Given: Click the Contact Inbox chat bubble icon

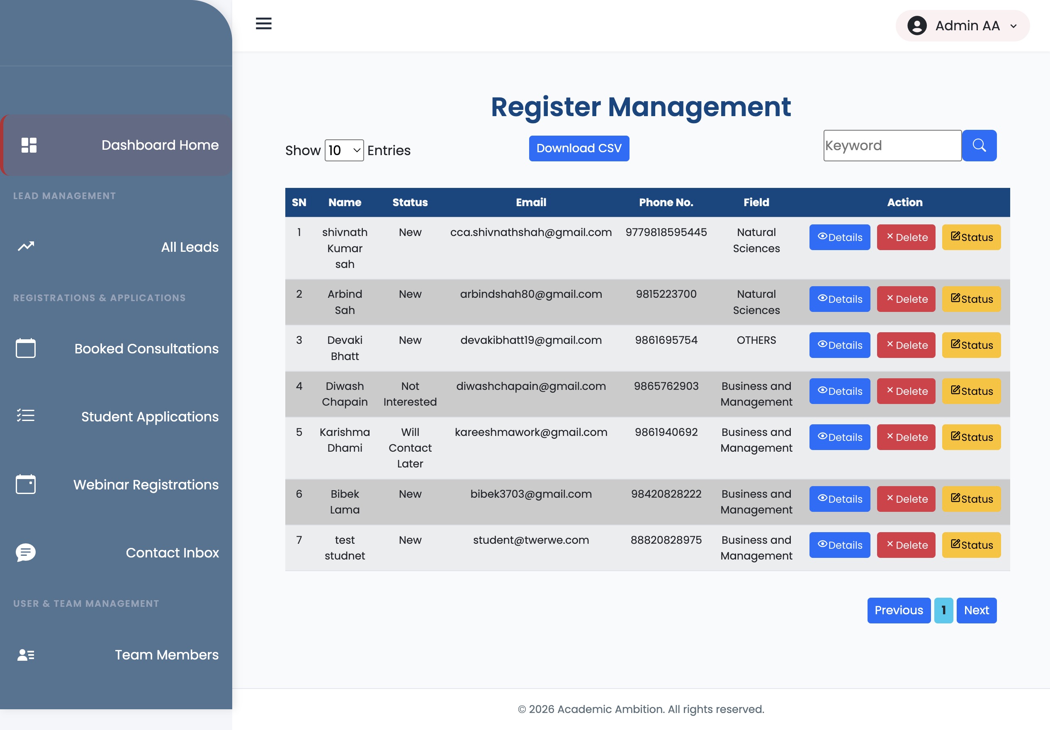Looking at the screenshot, I should 26,552.
